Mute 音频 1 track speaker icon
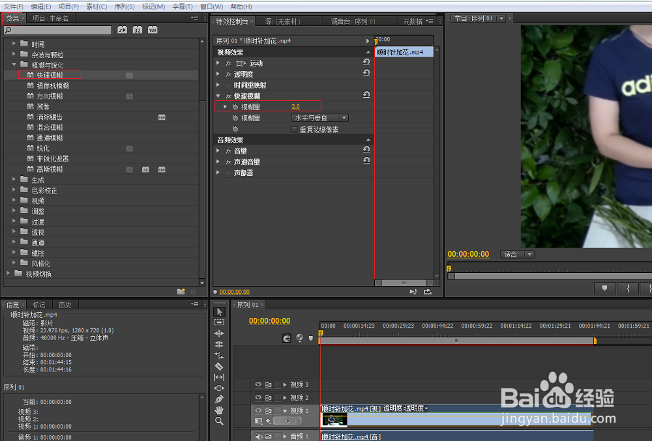Viewport: 652px width, 441px height. 258,436
